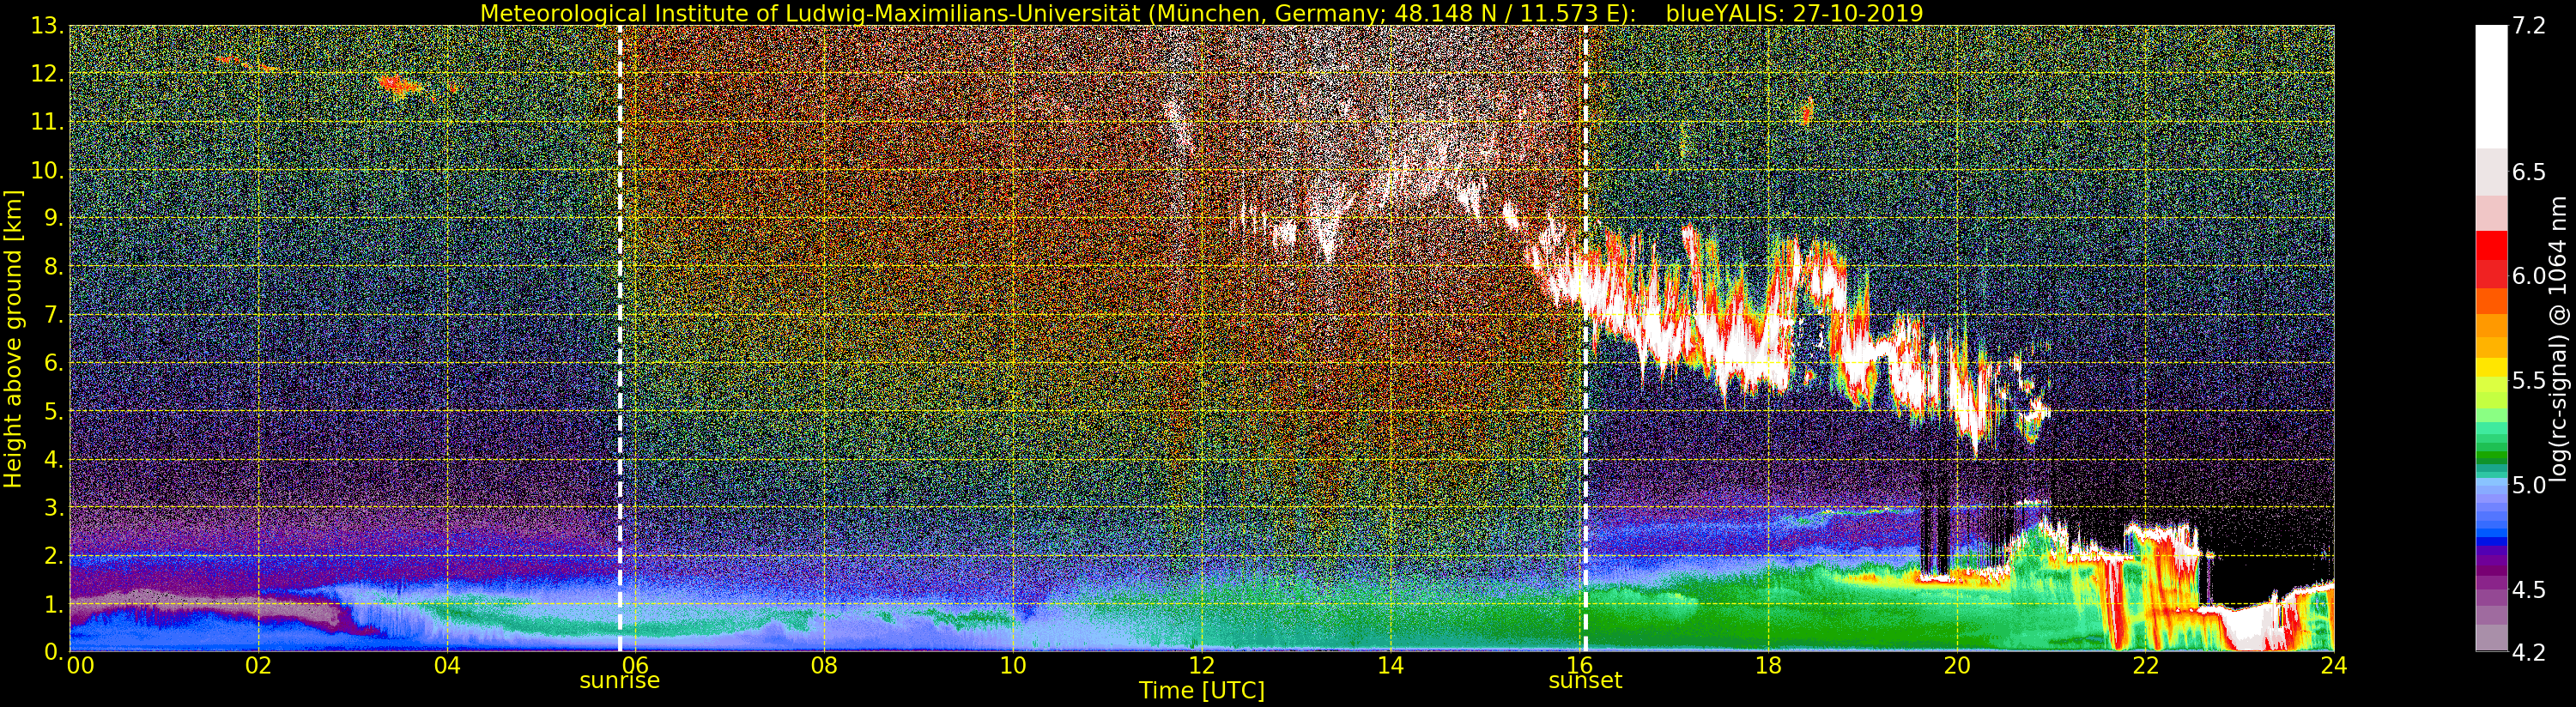
Task: Select time axis tick label 02
Action: [258, 666]
